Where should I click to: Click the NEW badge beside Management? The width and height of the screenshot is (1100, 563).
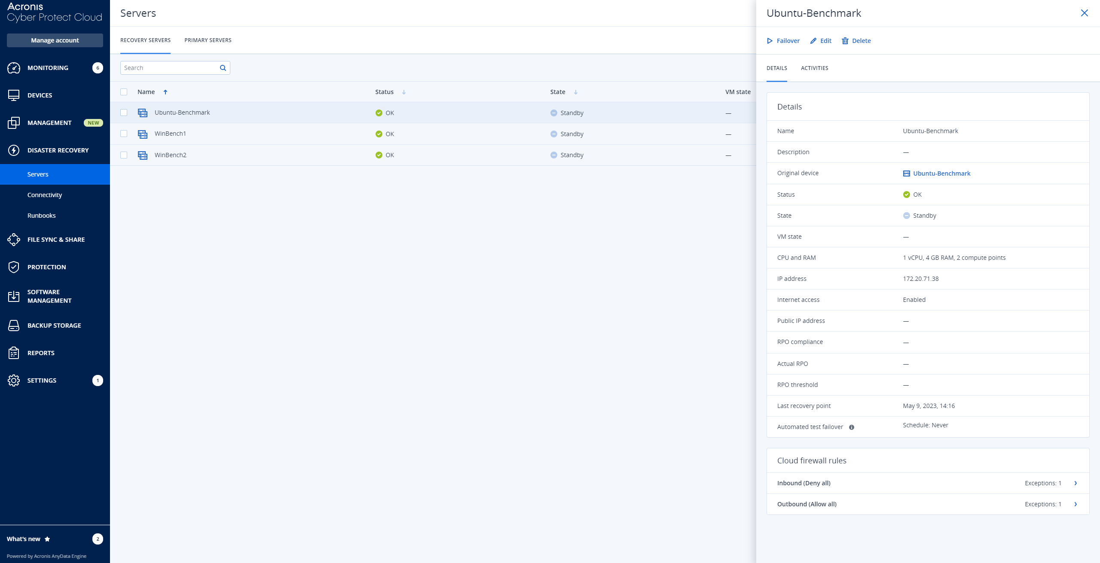93,123
